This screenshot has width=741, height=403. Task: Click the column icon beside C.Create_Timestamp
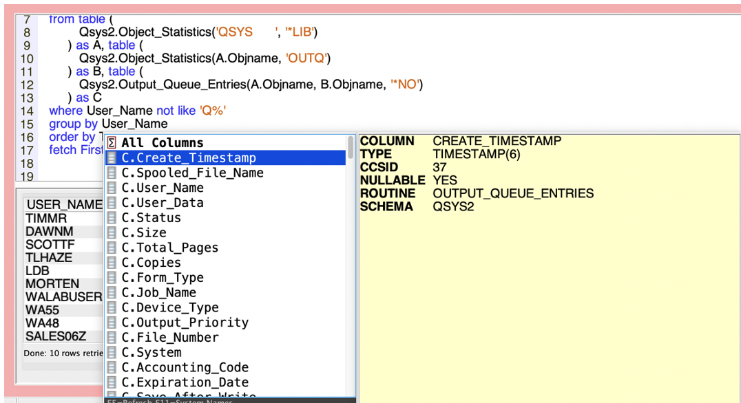111,157
